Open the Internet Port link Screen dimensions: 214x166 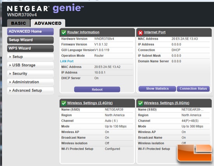[x=155, y=32]
